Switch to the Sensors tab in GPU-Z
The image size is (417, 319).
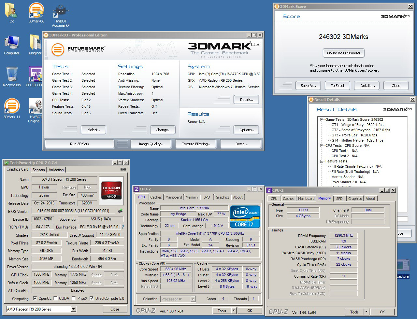38,170
